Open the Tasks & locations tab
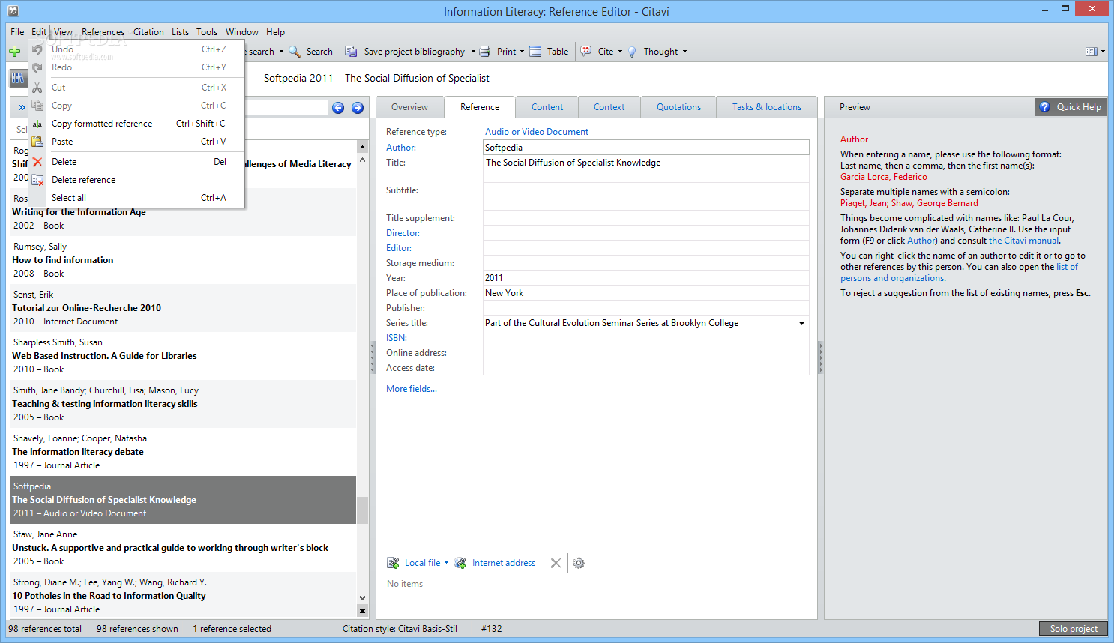 tap(767, 107)
